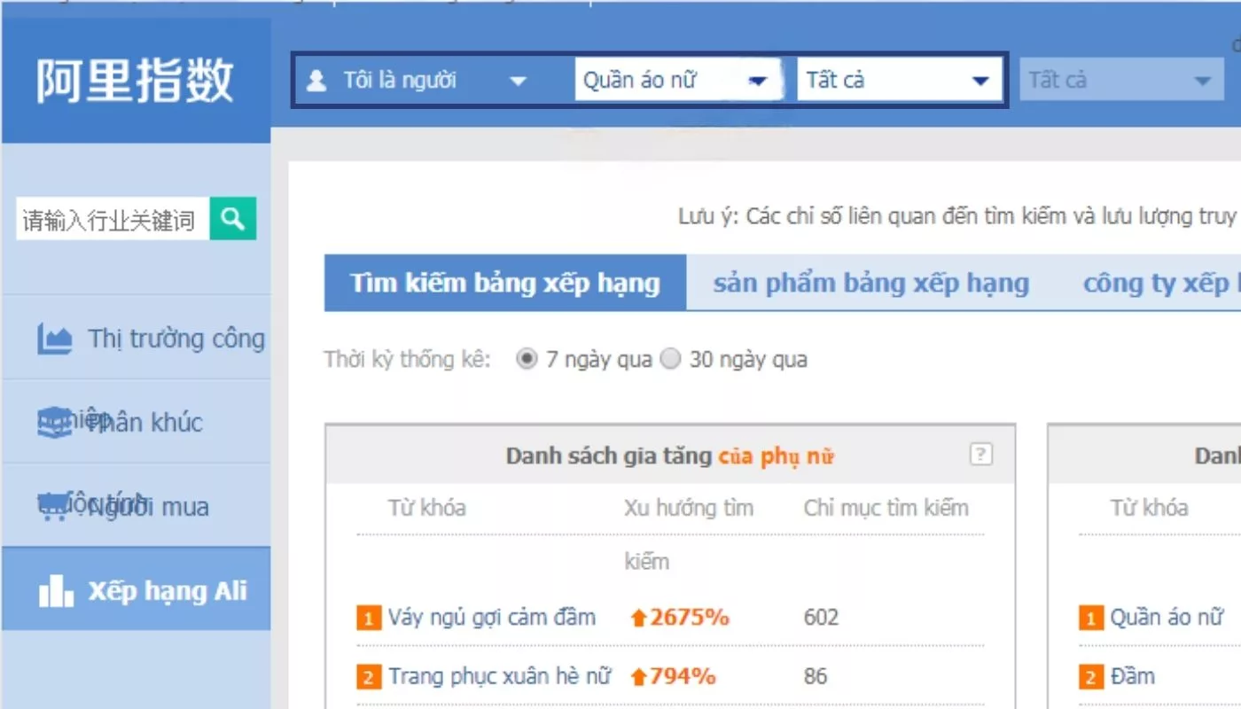The width and height of the screenshot is (1241, 709).
Task: Click the Xu hướng tìm column header
Action: tap(689, 508)
